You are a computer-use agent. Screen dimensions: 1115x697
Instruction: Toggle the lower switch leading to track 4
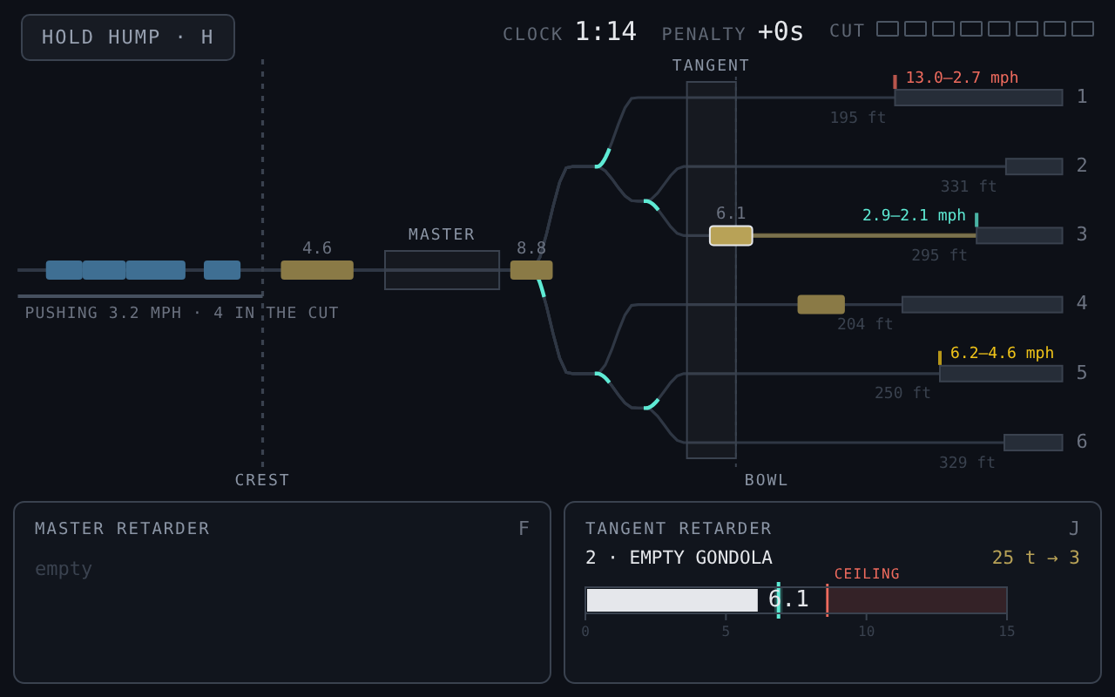603,377
